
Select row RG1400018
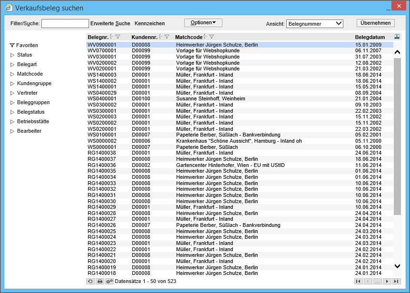[x=240, y=273]
